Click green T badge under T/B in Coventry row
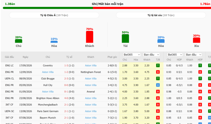211x124 pixels. point(158,66)
